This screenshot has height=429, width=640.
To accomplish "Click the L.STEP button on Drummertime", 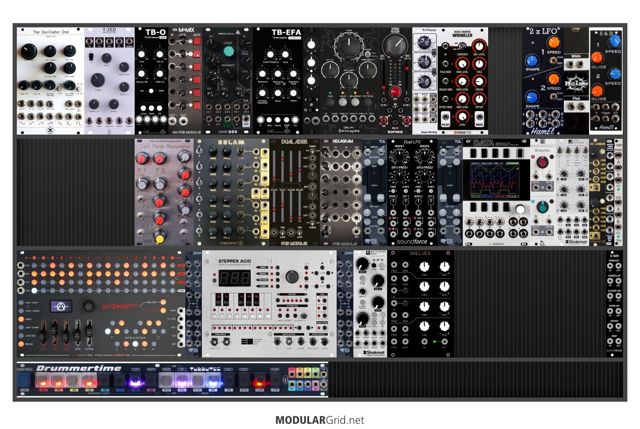I will coord(275,381).
